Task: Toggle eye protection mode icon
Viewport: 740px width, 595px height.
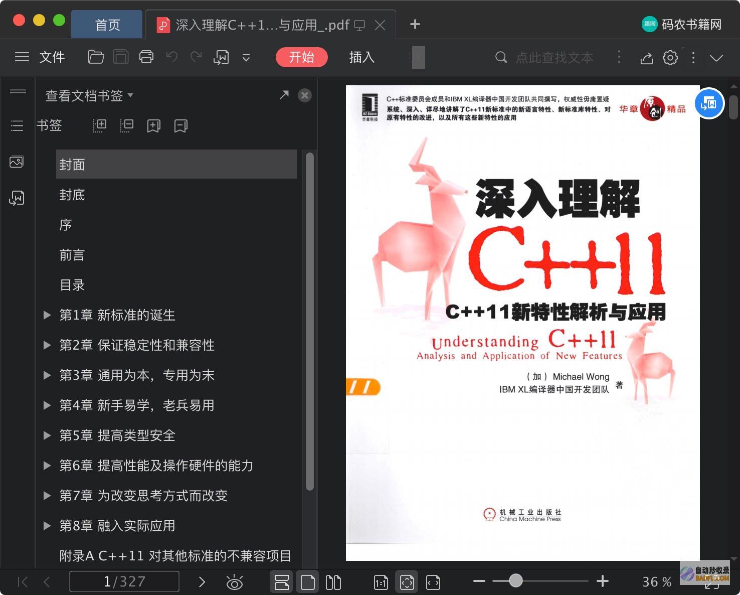Action: point(235,582)
